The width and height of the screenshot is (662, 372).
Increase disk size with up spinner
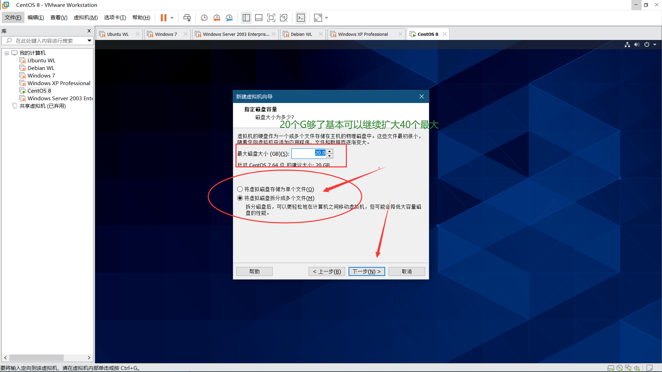coord(330,151)
